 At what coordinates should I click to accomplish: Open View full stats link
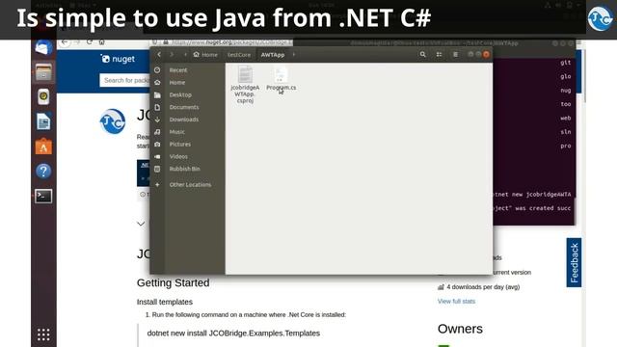tap(456, 302)
